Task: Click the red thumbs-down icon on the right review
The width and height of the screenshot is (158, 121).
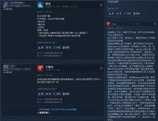Action: point(108,24)
